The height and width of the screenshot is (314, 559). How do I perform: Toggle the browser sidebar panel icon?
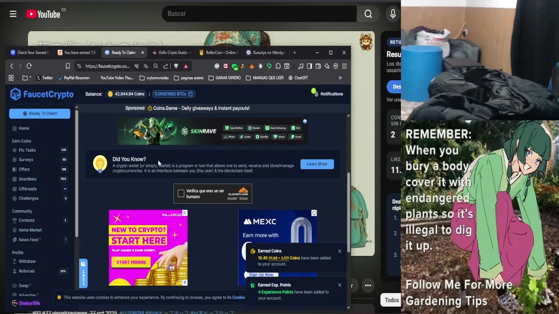coord(309,66)
